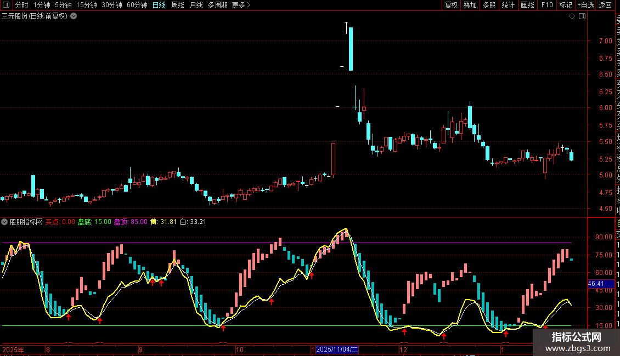Click the diamond marker icon above the price axis
Viewport: 620px width, 356px height.
coord(572,16)
